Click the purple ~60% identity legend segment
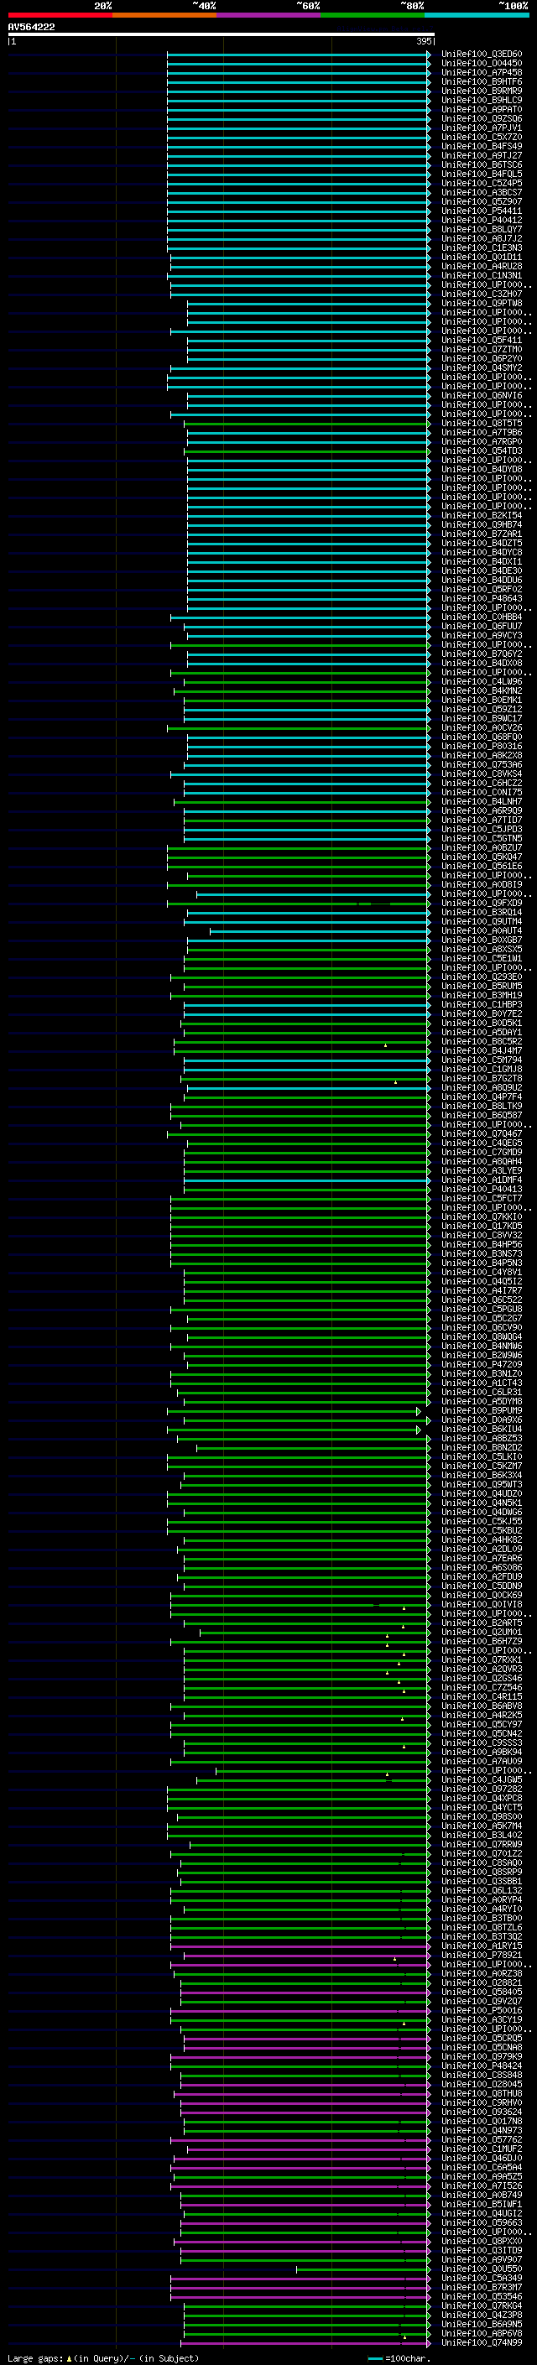The height and width of the screenshot is (2365, 537). 269,15
